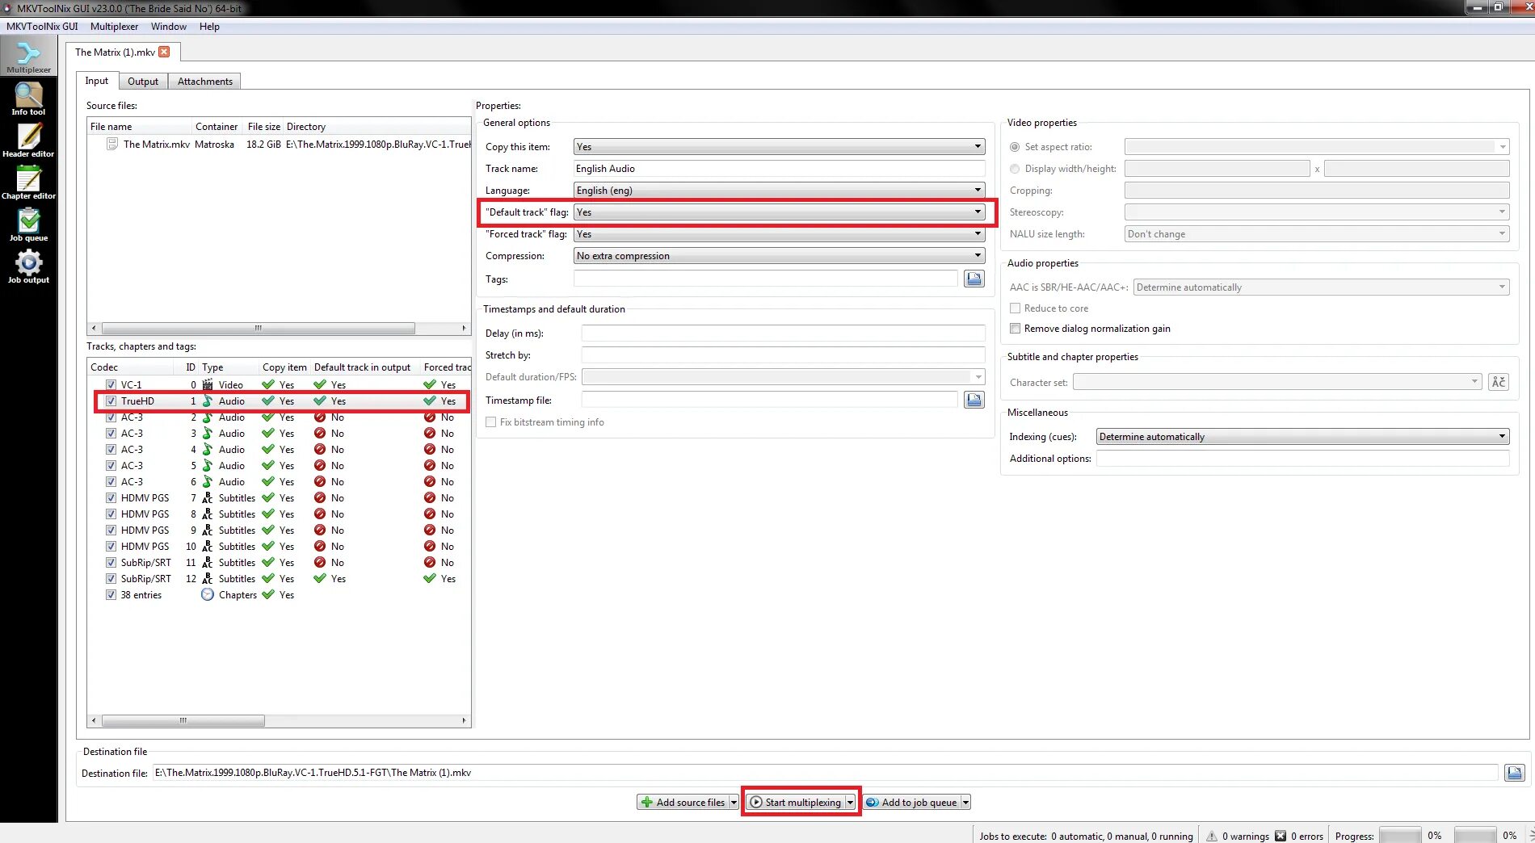Viewport: 1535px width, 843px height.
Task: Click forced track Yes checkmark of track 12
Action: click(430, 578)
